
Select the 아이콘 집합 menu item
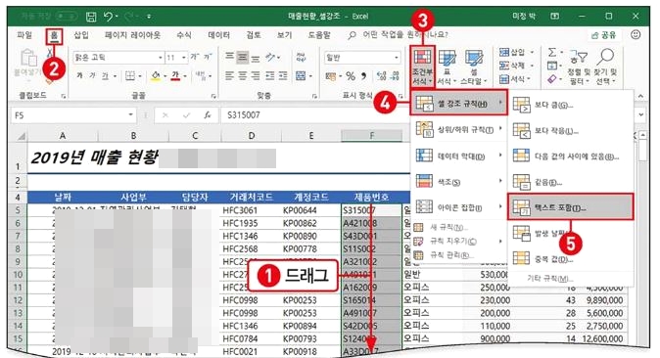[x=459, y=207]
